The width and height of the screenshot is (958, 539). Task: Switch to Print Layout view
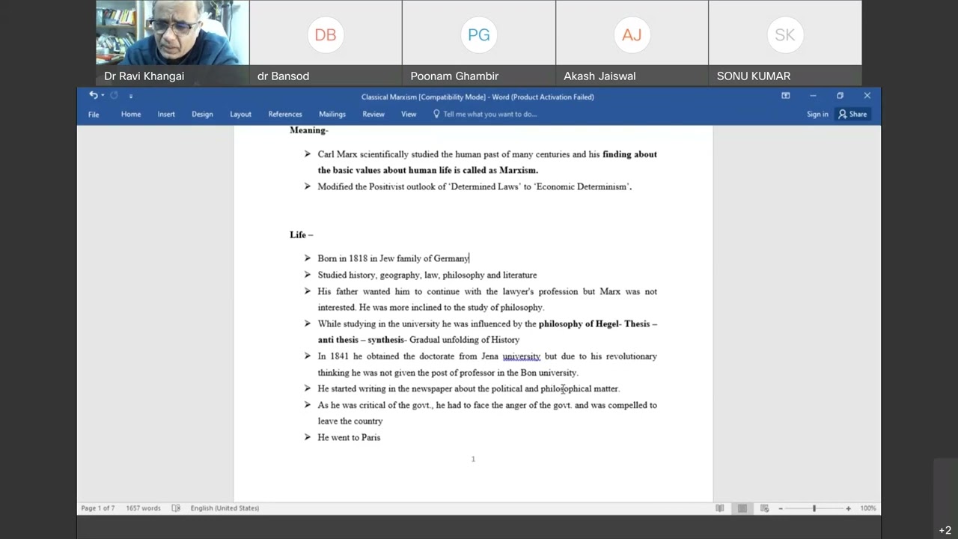[x=742, y=508]
